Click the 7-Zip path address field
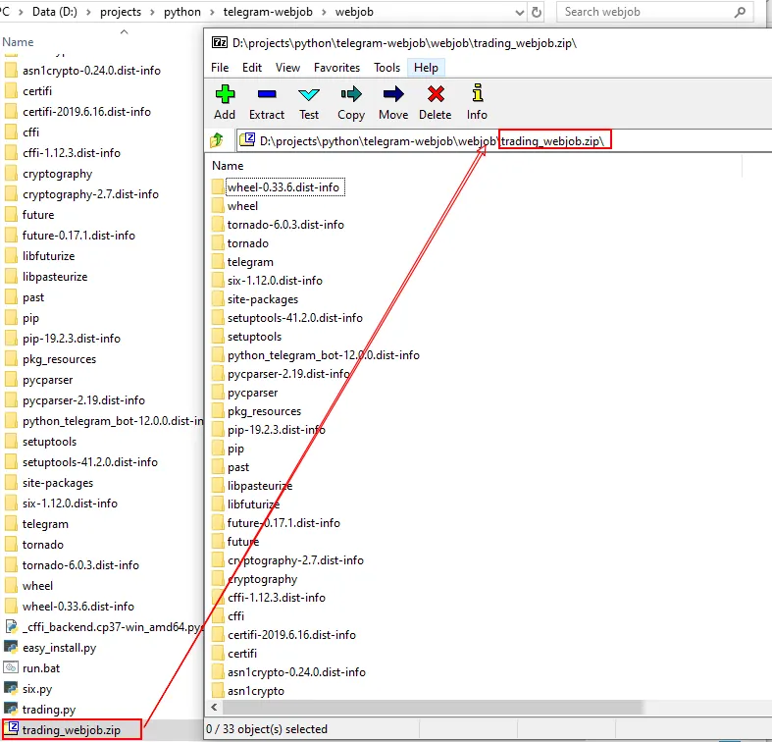772x742 pixels. coord(503,141)
